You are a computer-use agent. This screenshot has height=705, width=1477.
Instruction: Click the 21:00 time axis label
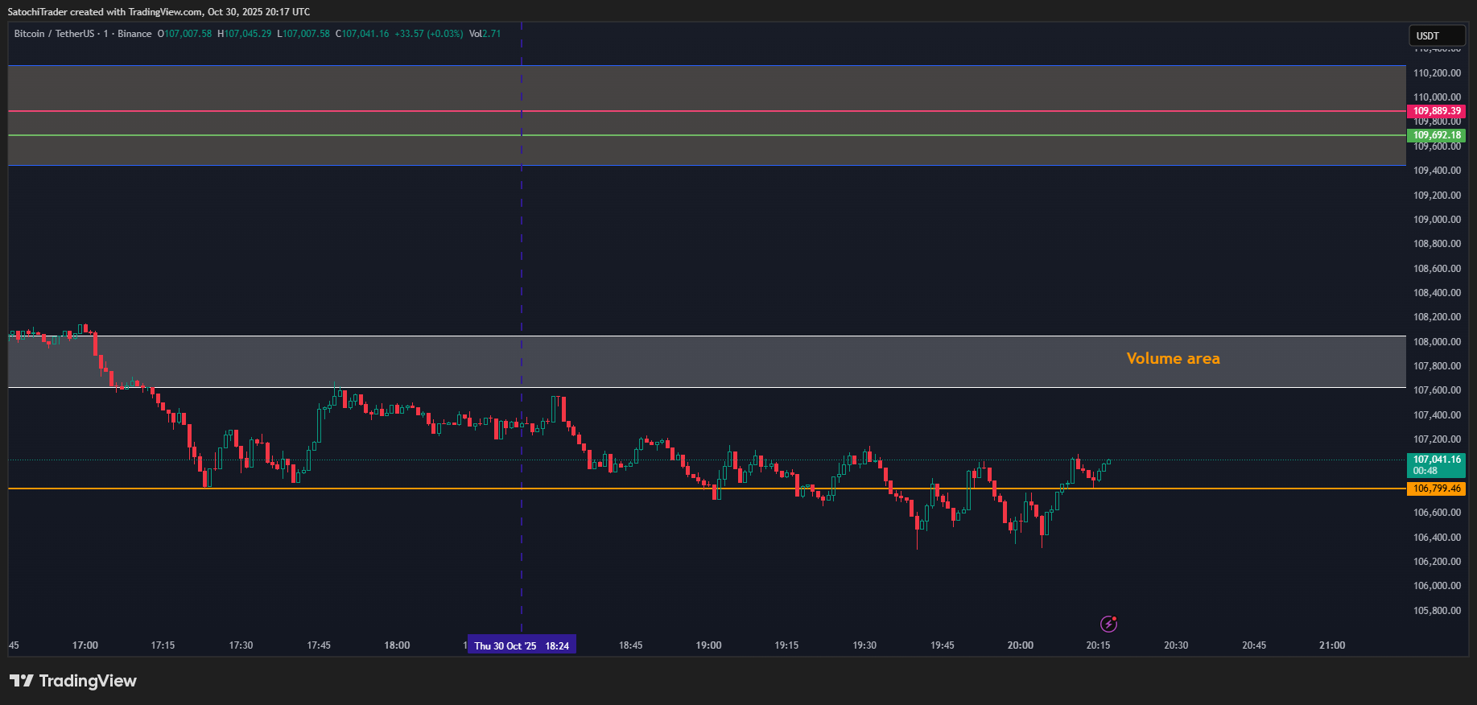pyautogui.click(x=1332, y=645)
